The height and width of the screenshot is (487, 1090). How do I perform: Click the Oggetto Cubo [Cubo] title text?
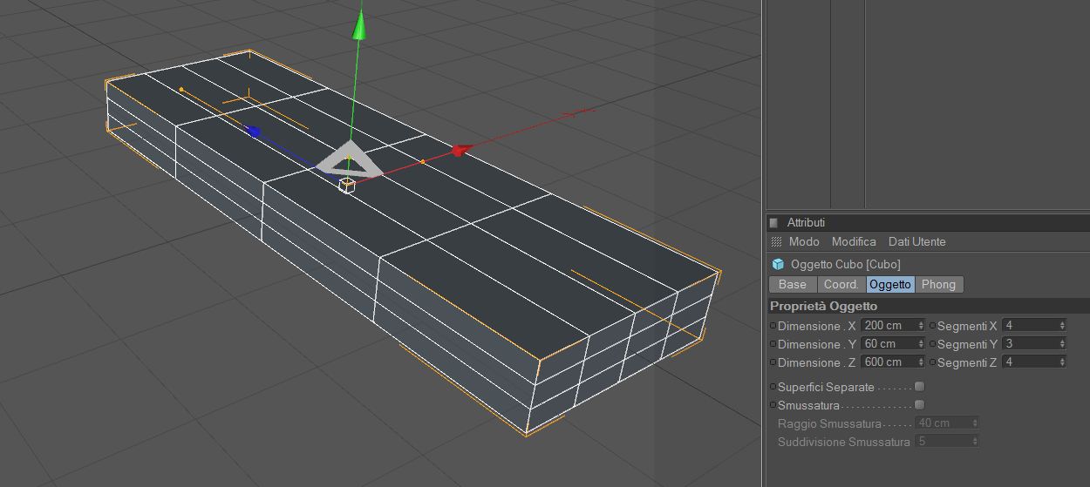tap(845, 264)
